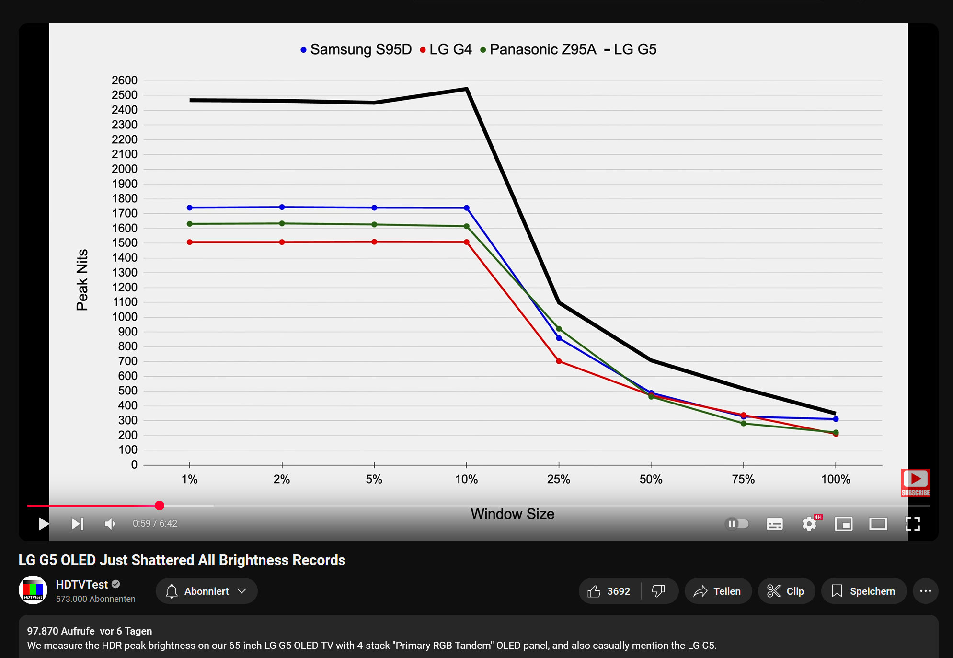Save the video with Speichern
This screenshot has height=658, width=953.
coord(863,591)
